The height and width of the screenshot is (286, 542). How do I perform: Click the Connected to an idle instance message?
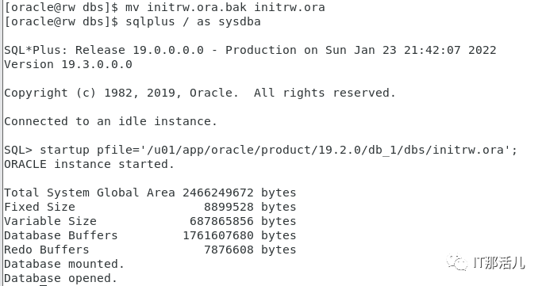[110, 121]
